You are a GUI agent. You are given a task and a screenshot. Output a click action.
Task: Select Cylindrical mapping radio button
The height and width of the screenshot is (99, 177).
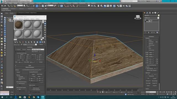pyautogui.click(x=148, y=42)
